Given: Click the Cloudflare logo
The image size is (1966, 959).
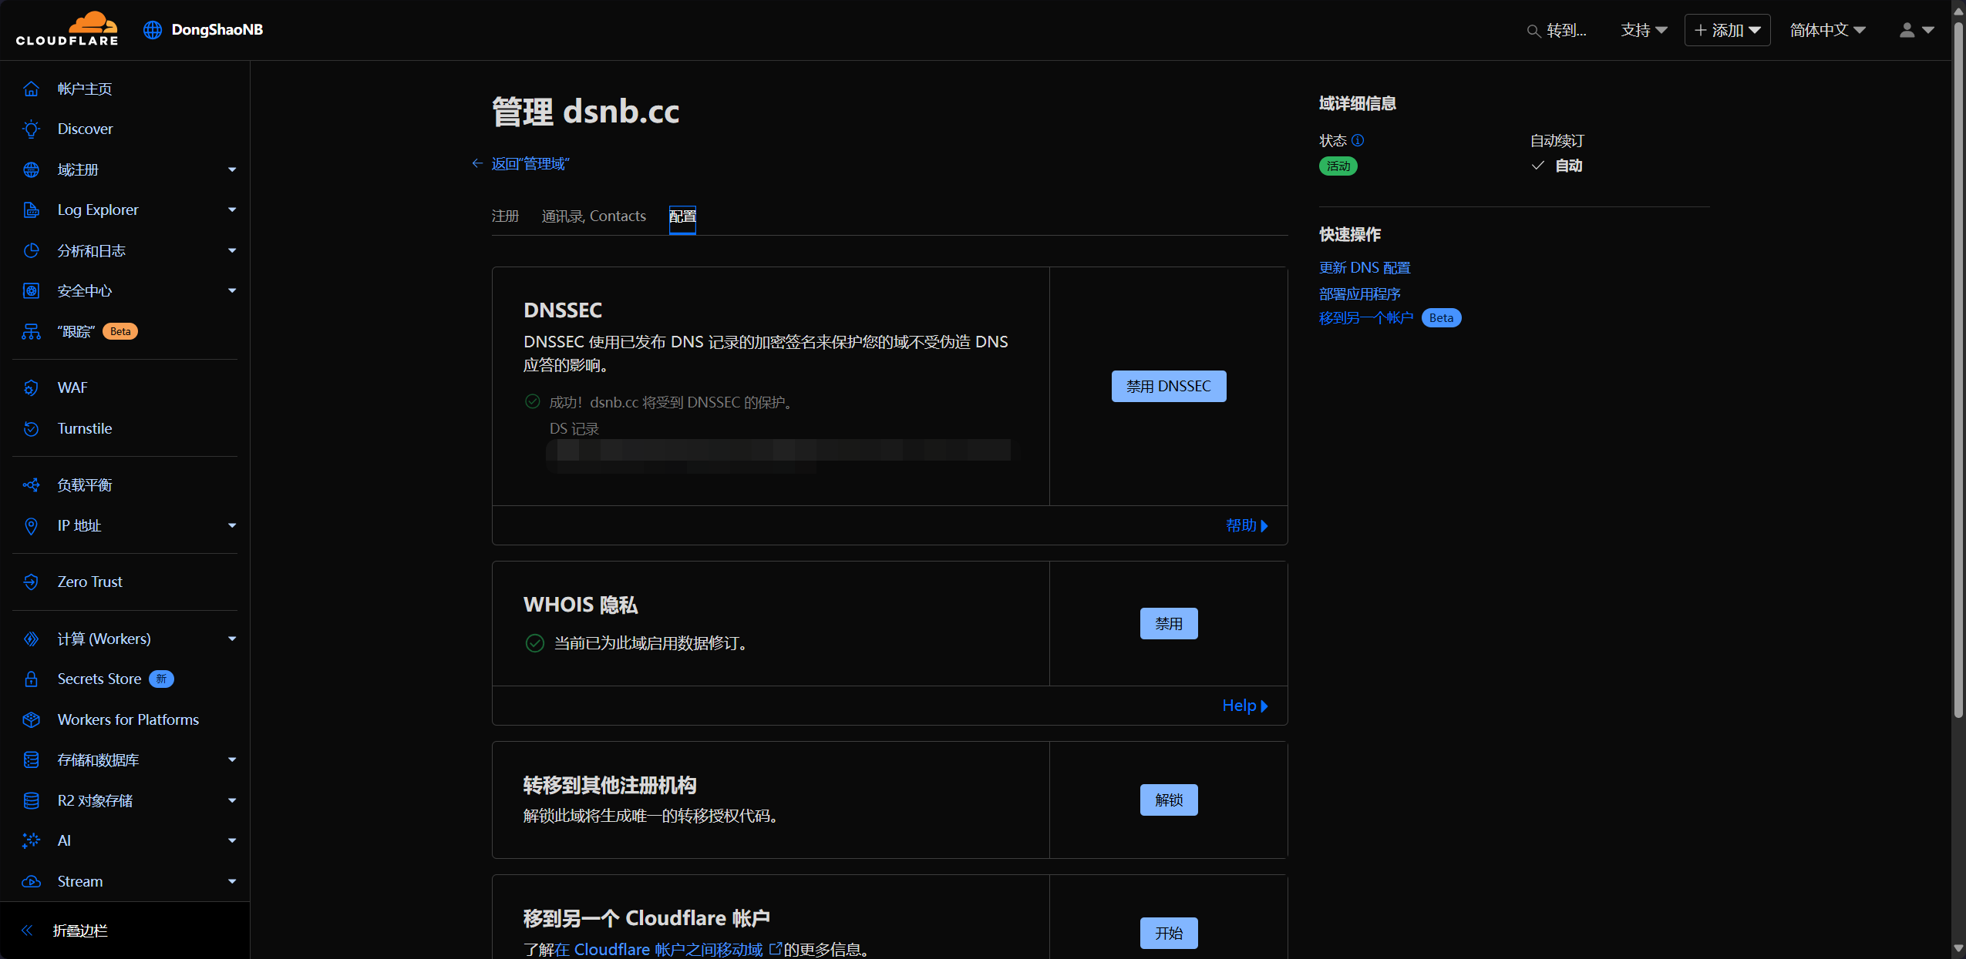Looking at the screenshot, I should 67,29.
